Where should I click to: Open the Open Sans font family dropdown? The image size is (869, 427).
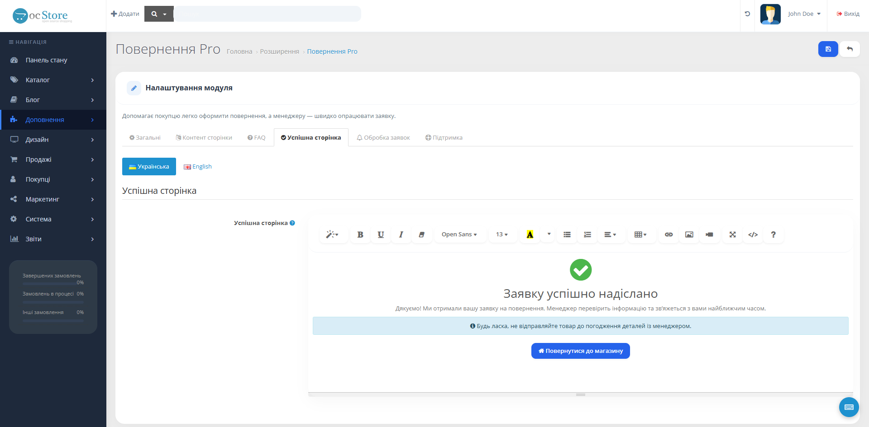[x=459, y=235]
